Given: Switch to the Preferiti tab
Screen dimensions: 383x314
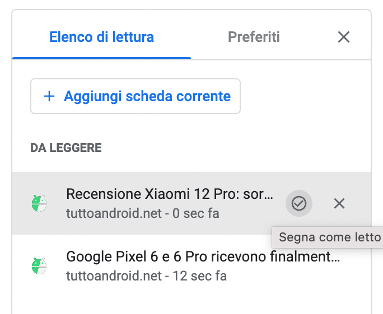Looking at the screenshot, I should tap(254, 37).
